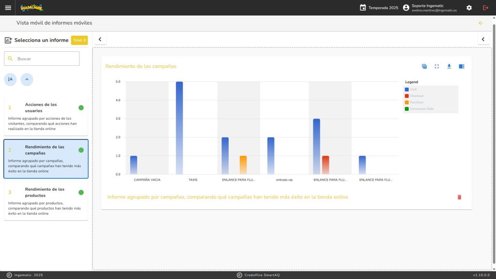Click the upward chevron sort-direction button

click(x=27, y=79)
